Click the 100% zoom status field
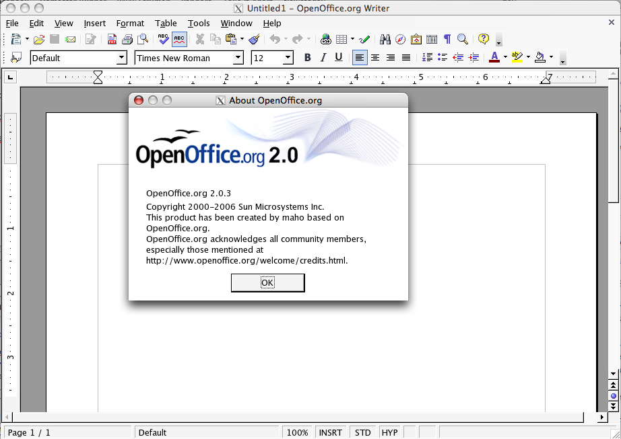Image resolution: width=621 pixels, height=439 pixels. click(298, 433)
